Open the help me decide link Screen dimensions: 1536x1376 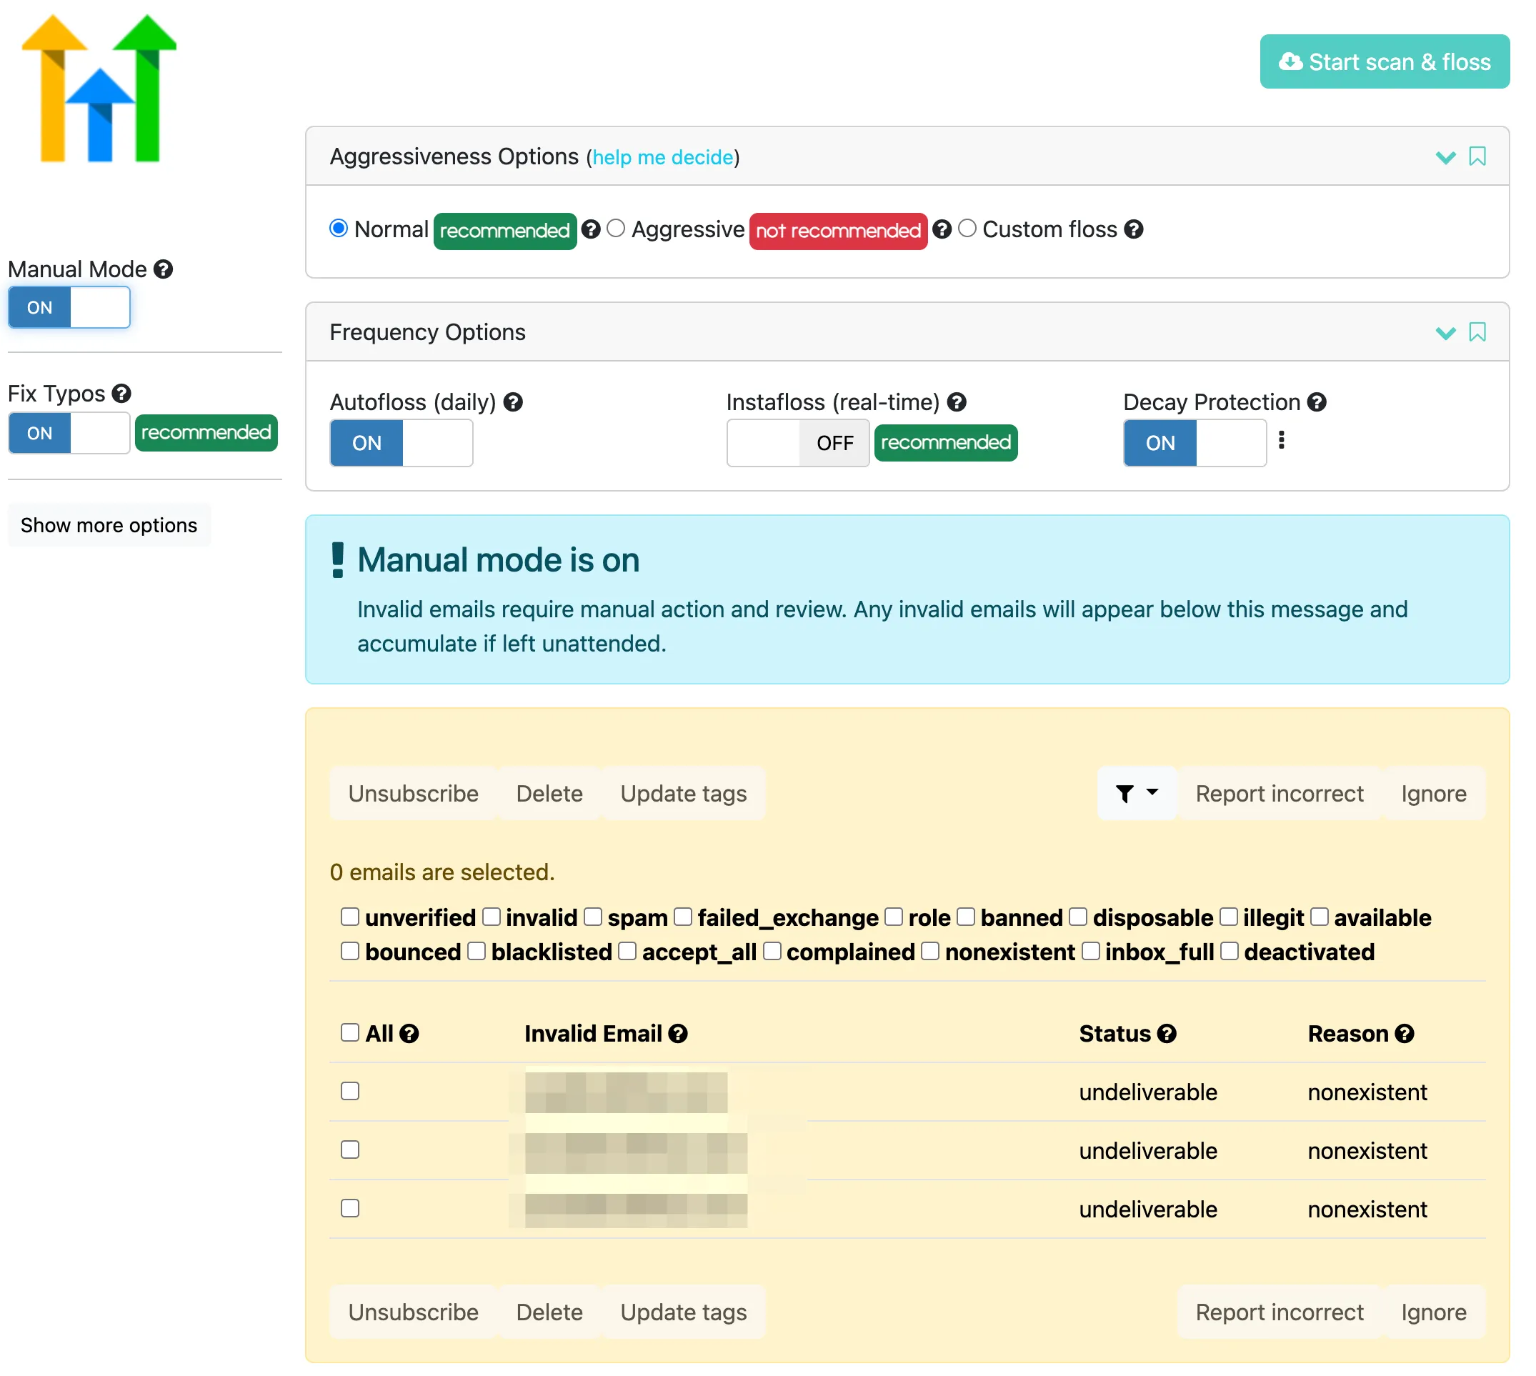click(x=663, y=157)
